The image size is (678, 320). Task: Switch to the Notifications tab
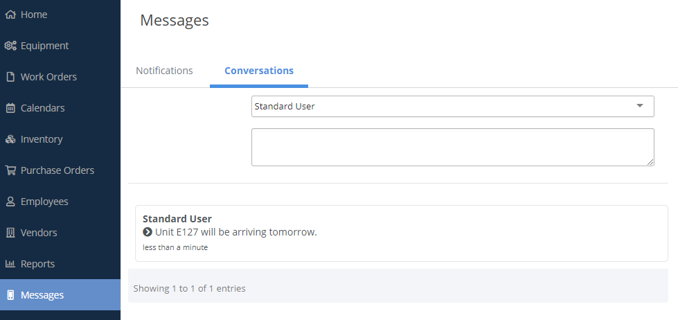coord(164,71)
